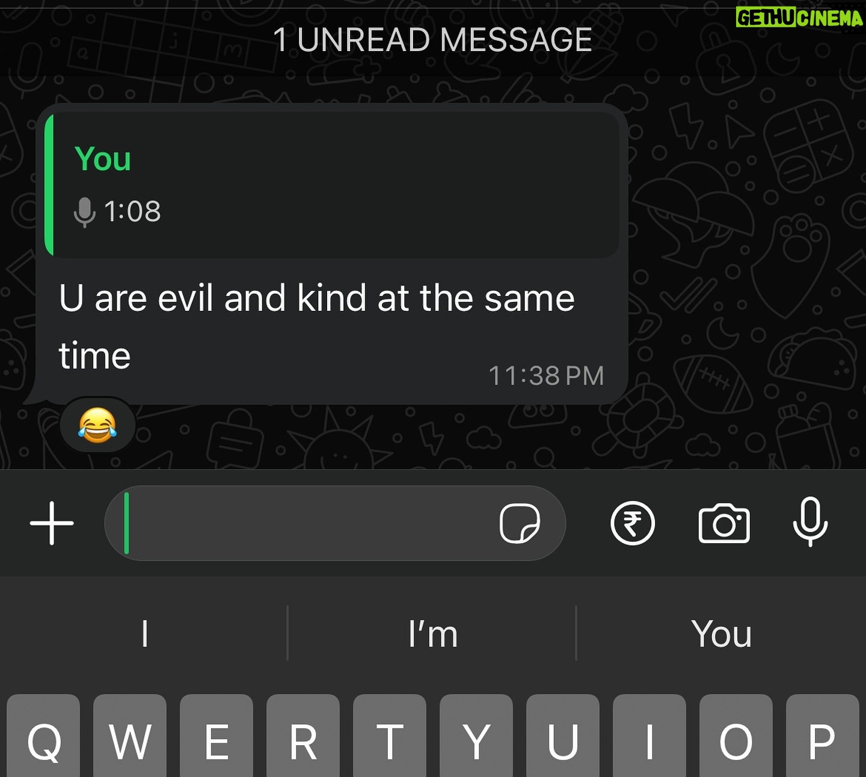Tap the laughing emoji reaction

pos(97,425)
